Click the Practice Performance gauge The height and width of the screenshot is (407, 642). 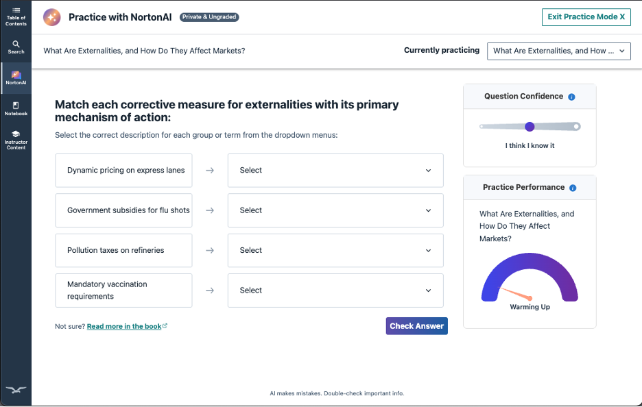(530, 281)
